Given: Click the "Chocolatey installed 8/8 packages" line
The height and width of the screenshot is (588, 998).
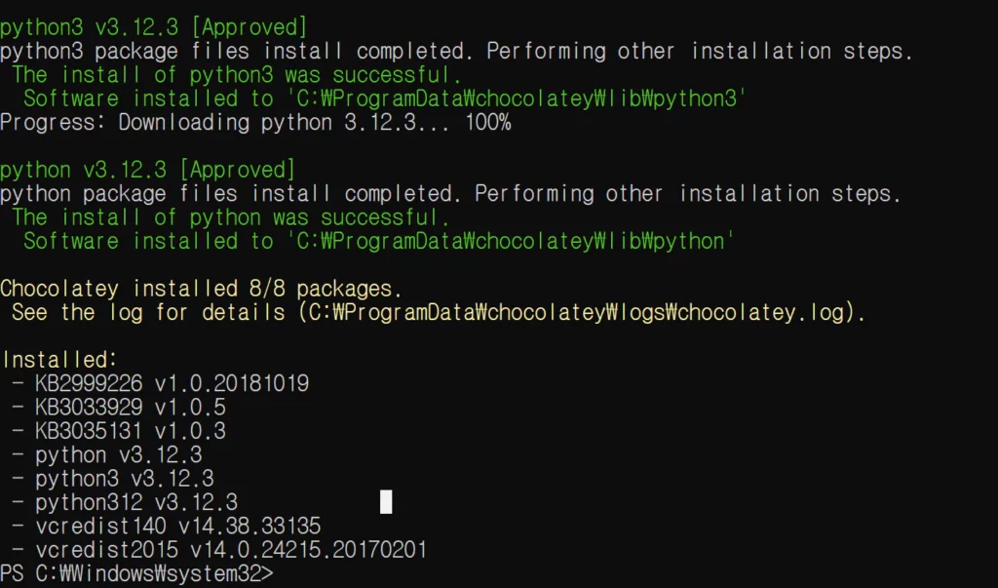Looking at the screenshot, I should pos(201,289).
